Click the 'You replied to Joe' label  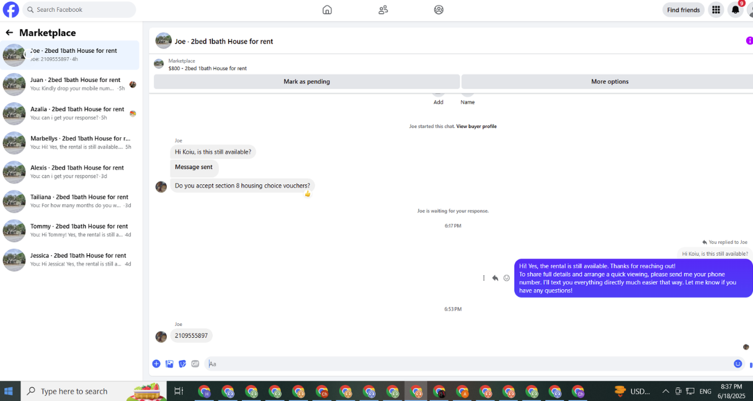[x=724, y=242]
